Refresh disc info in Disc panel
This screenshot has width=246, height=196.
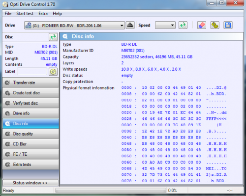(53, 37)
